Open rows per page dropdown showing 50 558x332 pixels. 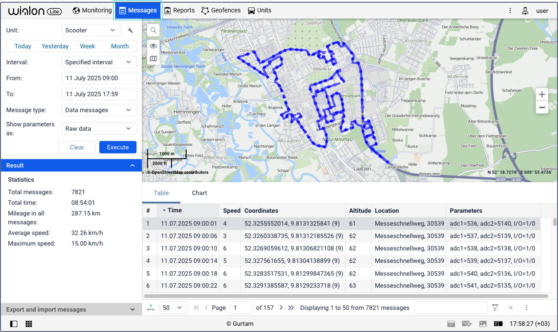tap(173, 308)
